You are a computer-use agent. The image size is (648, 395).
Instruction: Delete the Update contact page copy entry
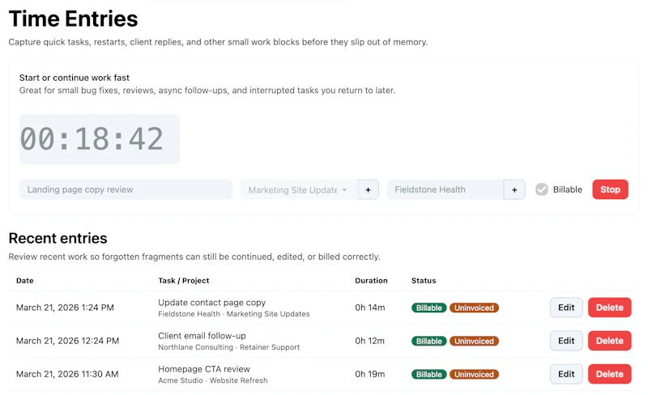[610, 308]
